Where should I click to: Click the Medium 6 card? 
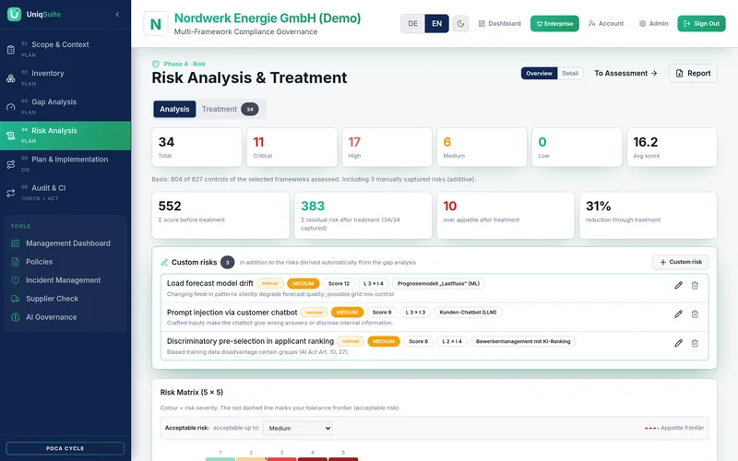coord(482,148)
